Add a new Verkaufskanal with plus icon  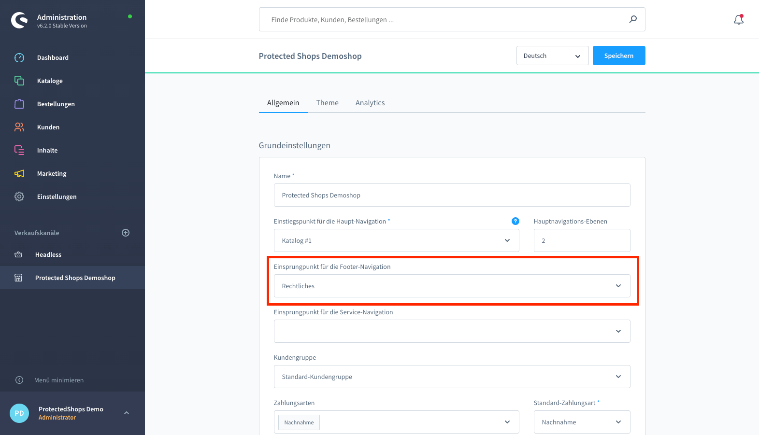point(126,233)
